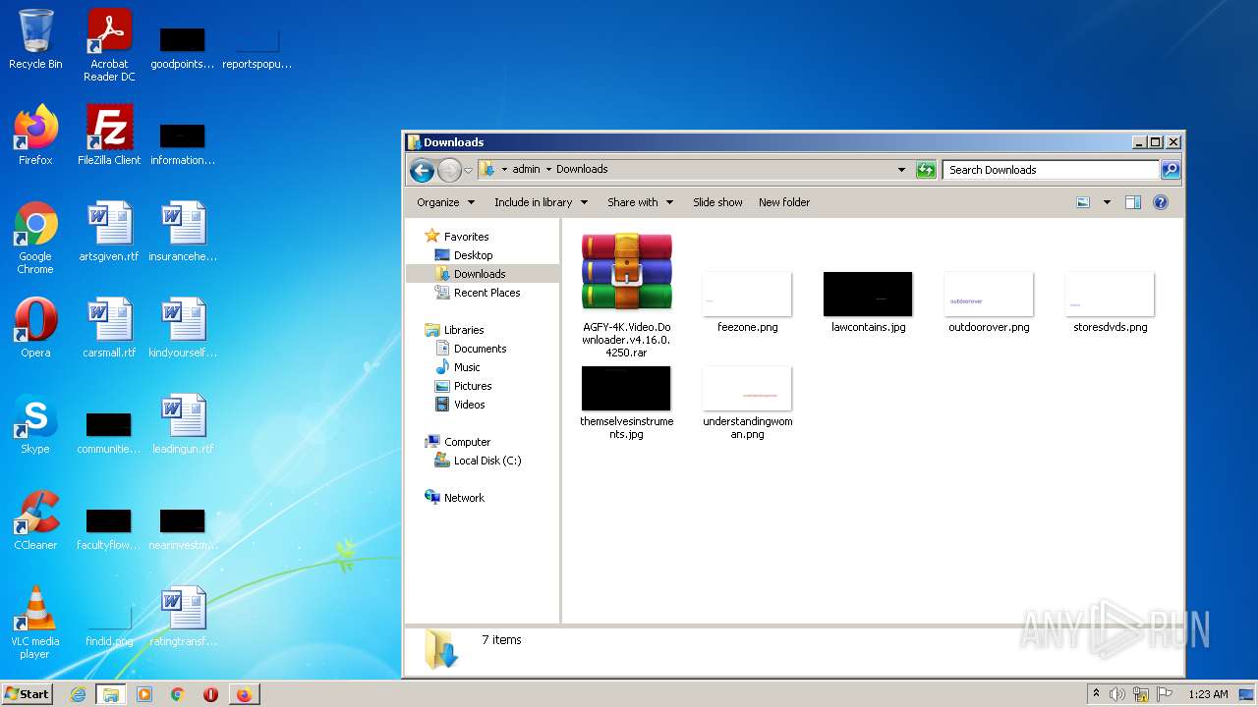Select understandingwoman.png file
Screen dimensions: 1258x707
click(747, 403)
